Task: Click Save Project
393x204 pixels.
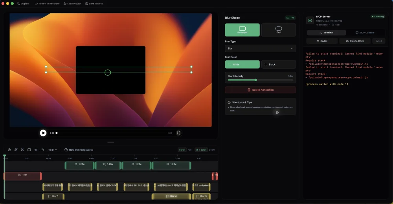Action: point(94,4)
